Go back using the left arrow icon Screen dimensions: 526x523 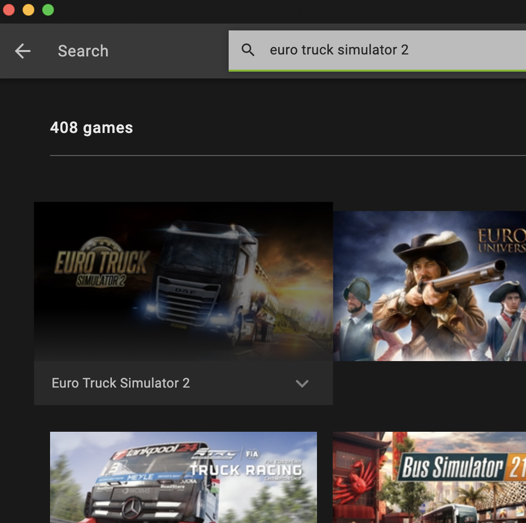coord(23,51)
